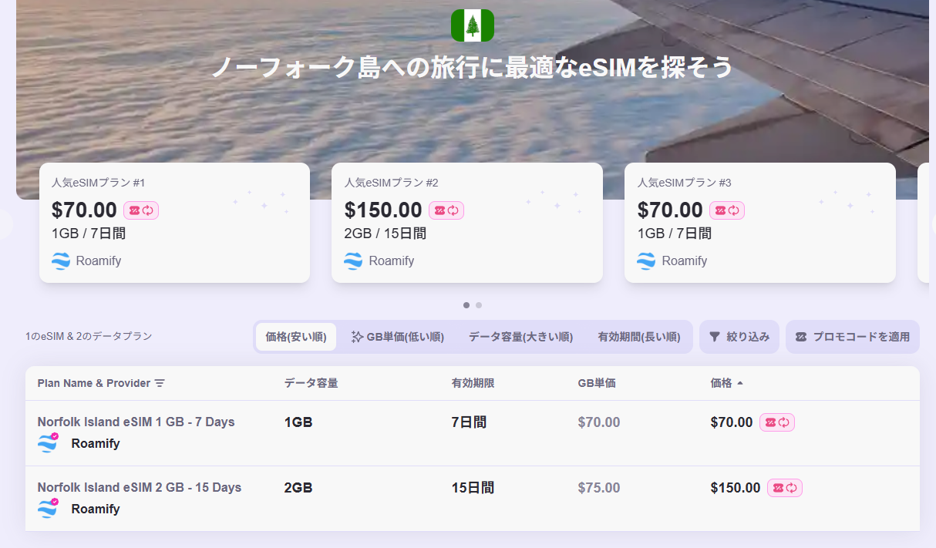Viewport: 936px width, 548px height.
Task: Click the Norfolk Island flag icon
Action: point(472,25)
